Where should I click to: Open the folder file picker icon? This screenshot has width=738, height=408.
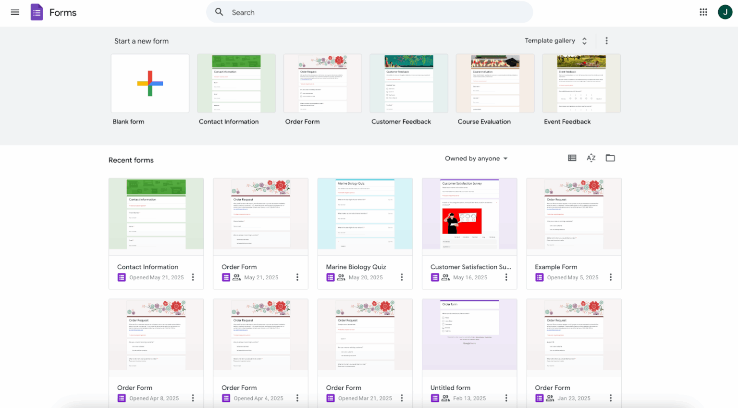pos(610,158)
